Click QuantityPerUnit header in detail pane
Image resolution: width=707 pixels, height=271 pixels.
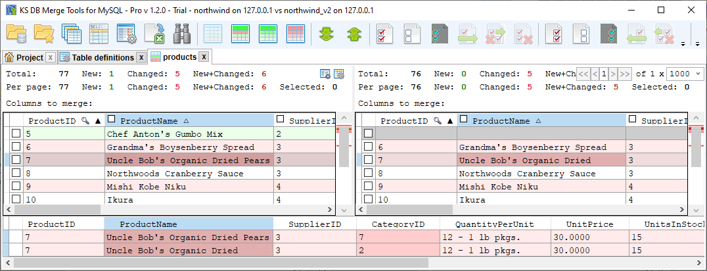coord(495,224)
